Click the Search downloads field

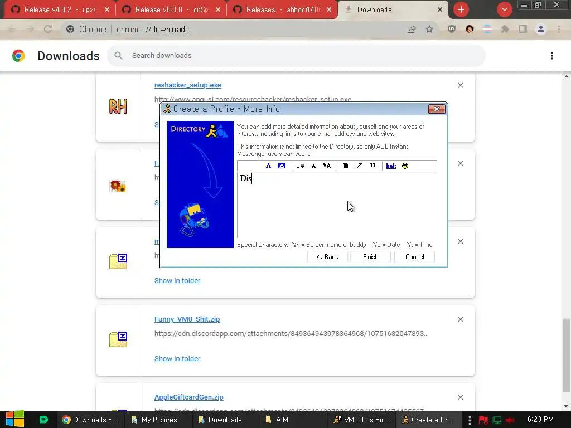tap(296, 55)
